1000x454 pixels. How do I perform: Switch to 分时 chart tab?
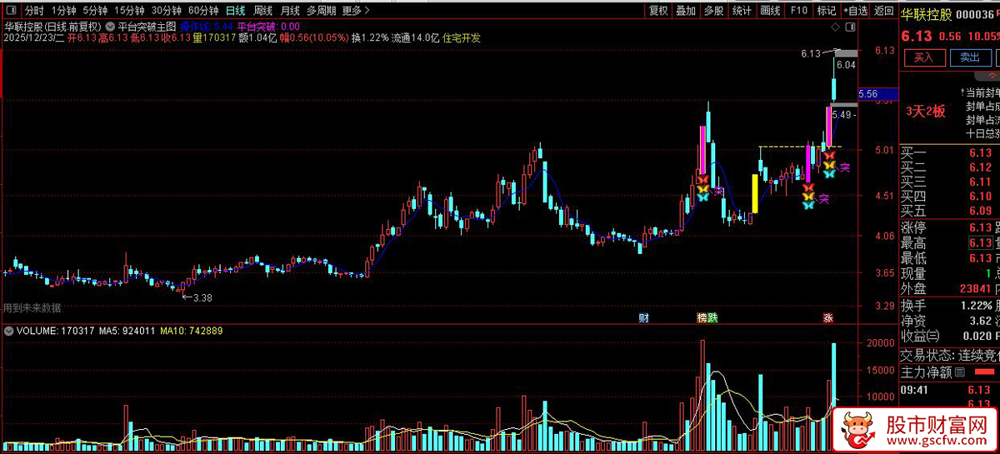[x=33, y=11]
